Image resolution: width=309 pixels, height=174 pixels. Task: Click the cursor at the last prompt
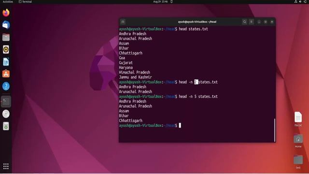point(180,126)
